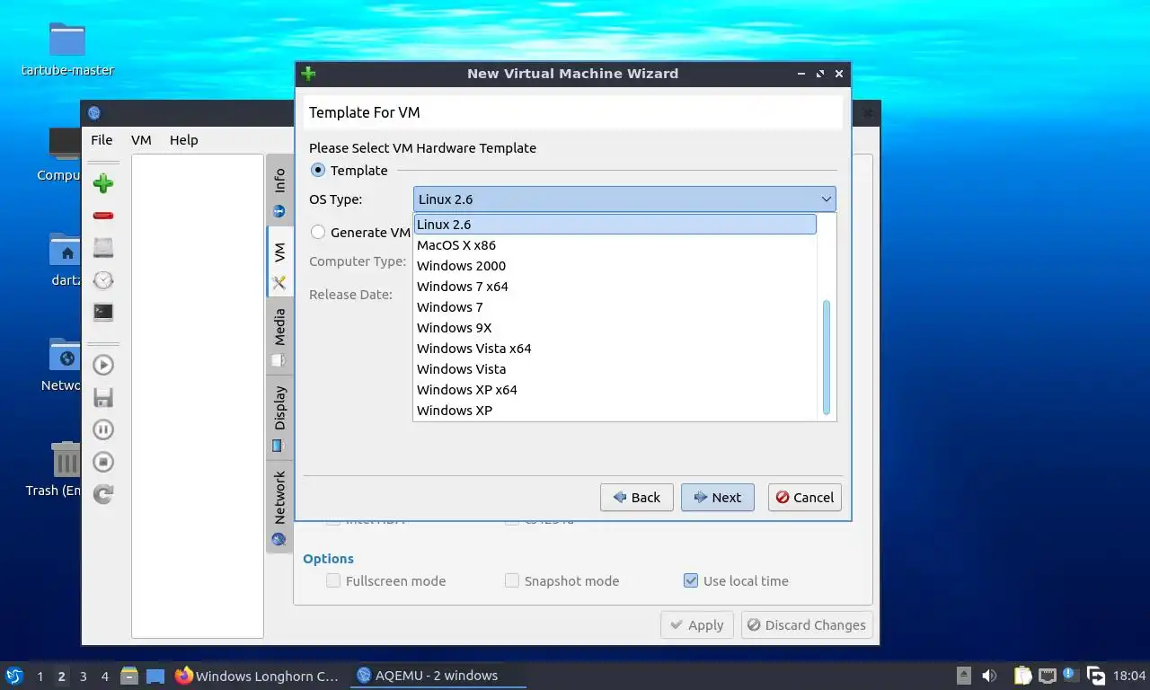
Task: Click the Pause VM icon
Action: pos(103,429)
